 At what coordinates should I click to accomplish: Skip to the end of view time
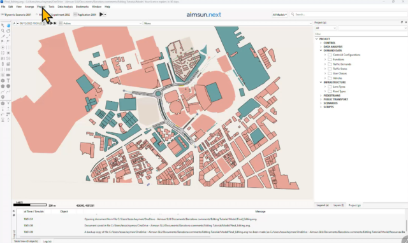(55, 24)
